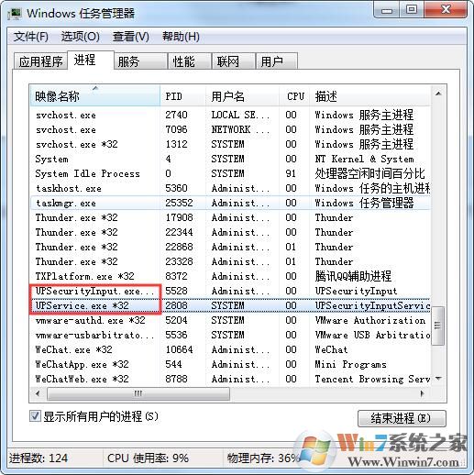Select svchost.exe *32 process row
Image resolution: width=474 pixels, height=475 pixels.
[230, 144]
